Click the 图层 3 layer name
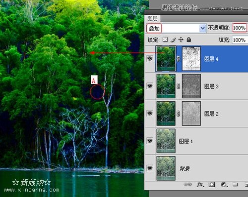Image resolution: width=248 pixels, height=197 pixels. (211, 86)
